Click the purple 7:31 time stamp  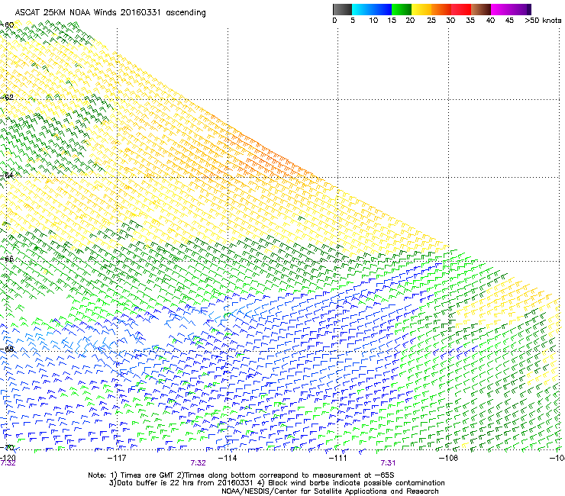388,463
